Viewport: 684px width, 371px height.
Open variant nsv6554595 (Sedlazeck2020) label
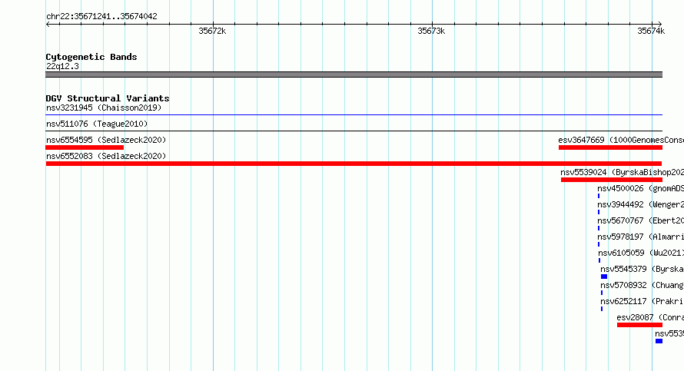(x=106, y=140)
